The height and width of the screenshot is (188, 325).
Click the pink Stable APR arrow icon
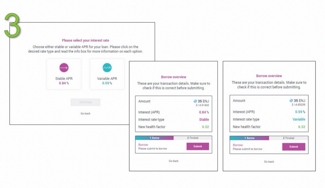coord(64,67)
